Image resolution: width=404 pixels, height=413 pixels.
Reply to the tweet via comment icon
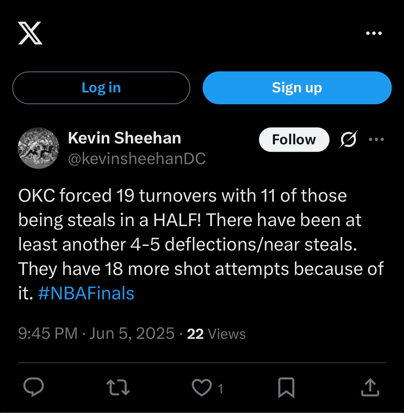33,387
